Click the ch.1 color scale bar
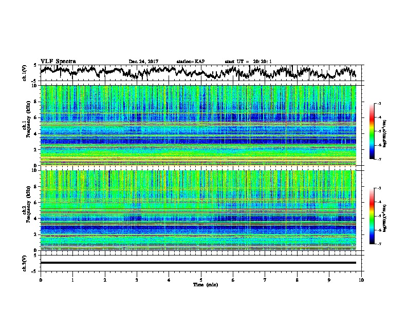 pos(372,131)
